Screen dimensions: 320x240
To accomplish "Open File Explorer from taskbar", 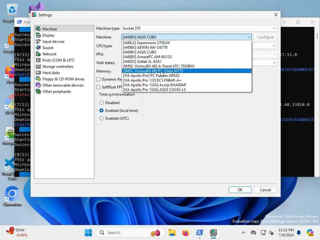I will 172,232.
